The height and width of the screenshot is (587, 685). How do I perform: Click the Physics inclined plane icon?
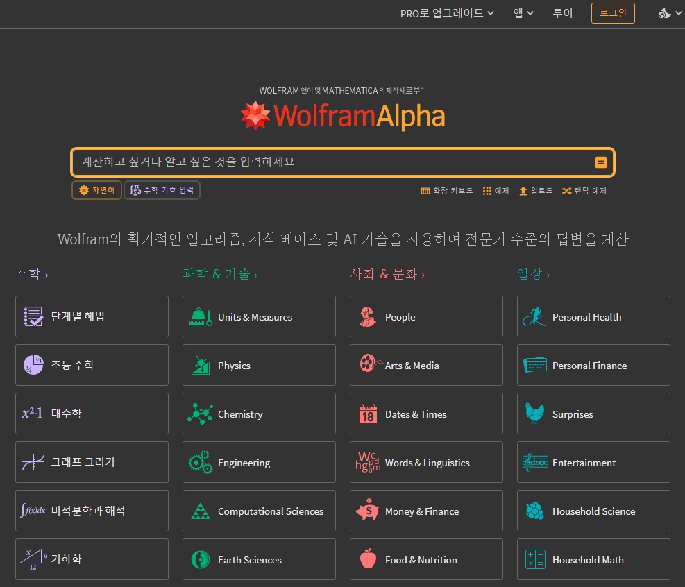click(201, 365)
